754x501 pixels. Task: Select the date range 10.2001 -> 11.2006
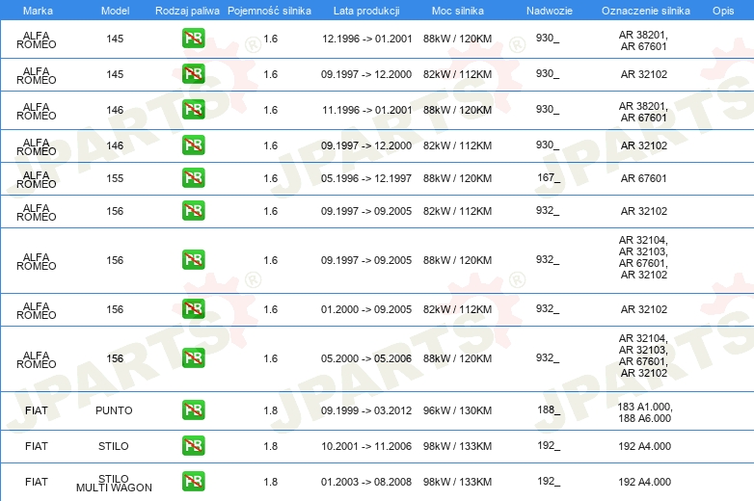[366, 446]
